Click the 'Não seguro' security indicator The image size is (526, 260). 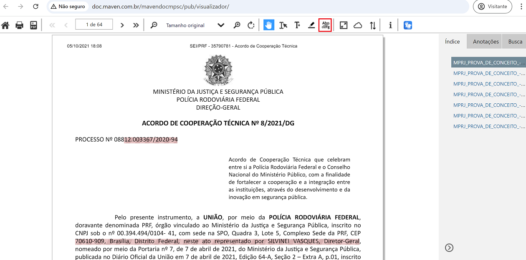pos(68,6)
